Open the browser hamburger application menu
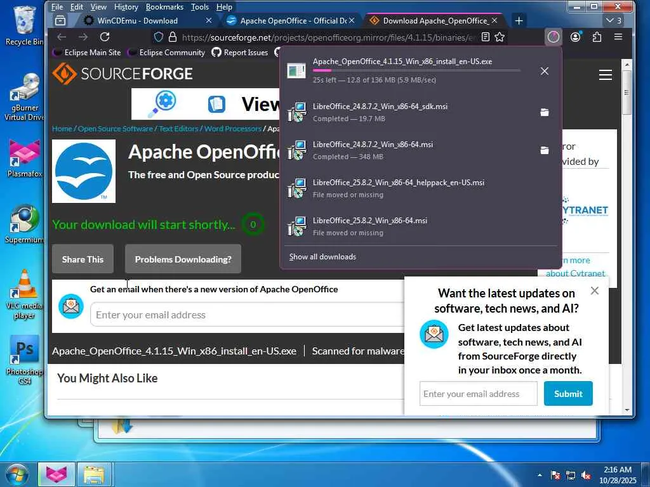Viewport: 650px width, 487px height. (x=618, y=37)
